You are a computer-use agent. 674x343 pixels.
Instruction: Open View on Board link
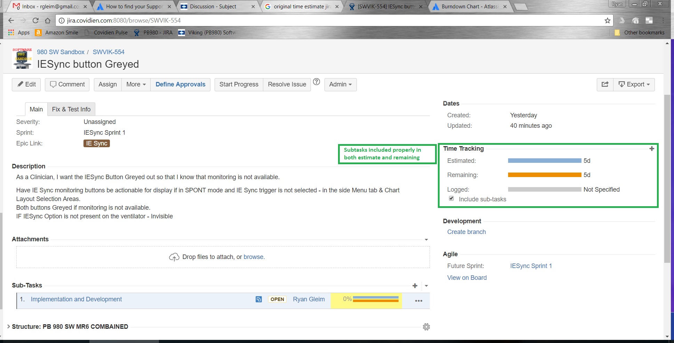[x=467, y=278]
